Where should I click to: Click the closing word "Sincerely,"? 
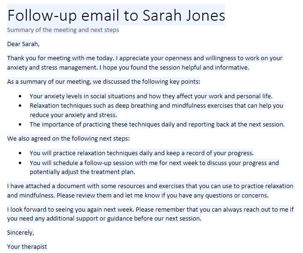click(21, 232)
